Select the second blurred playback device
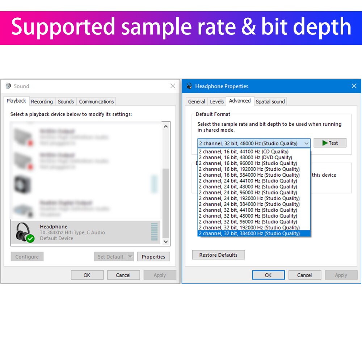The image size is (362, 362). [x=85, y=161]
